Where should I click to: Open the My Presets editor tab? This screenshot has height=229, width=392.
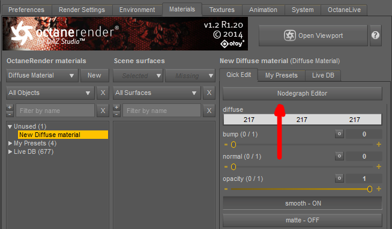pos(282,75)
